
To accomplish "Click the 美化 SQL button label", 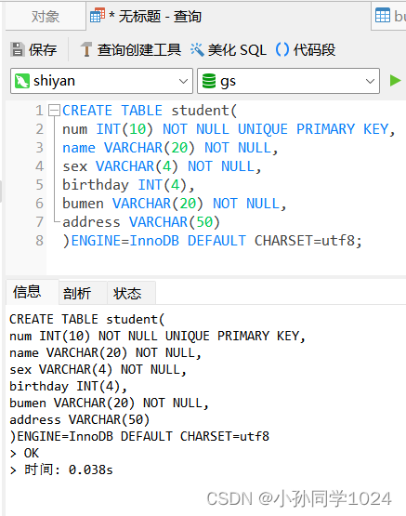I will point(237,50).
